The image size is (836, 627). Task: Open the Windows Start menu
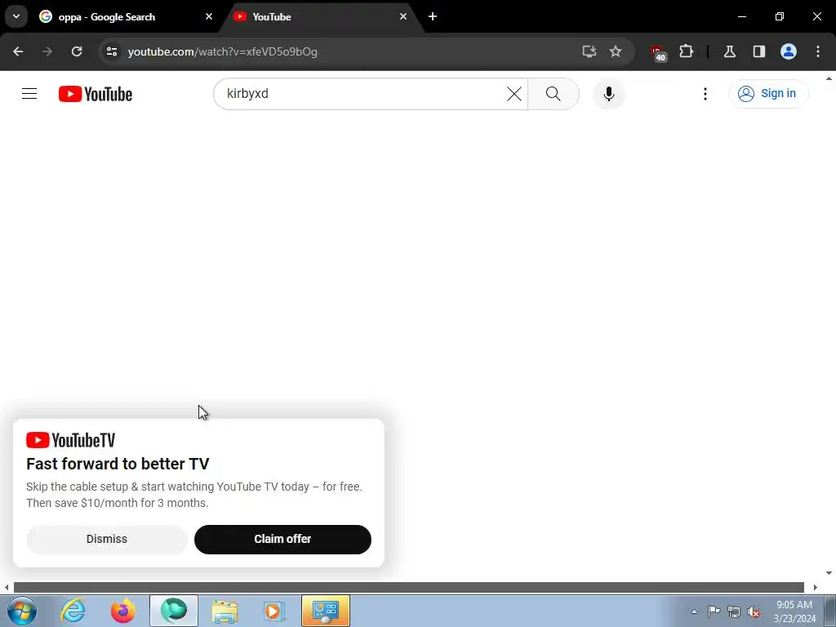(x=22, y=611)
